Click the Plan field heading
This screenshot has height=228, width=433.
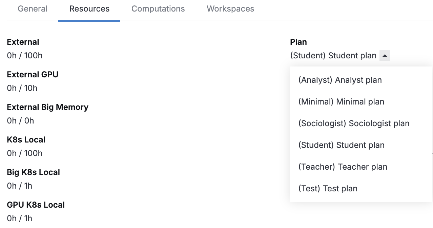(298, 42)
